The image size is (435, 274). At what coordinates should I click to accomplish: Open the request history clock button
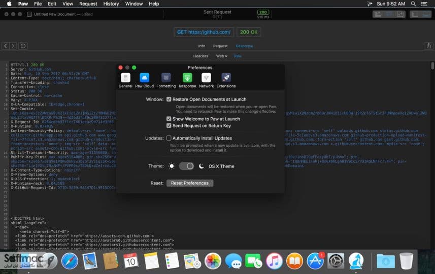coord(23,46)
